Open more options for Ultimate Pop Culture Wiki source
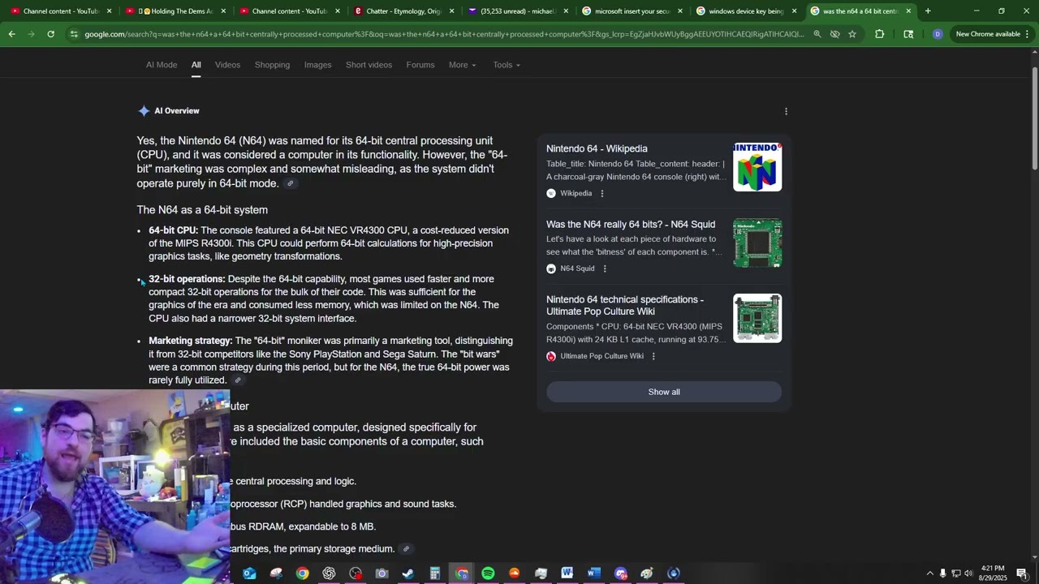The image size is (1039, 584). point(653,356)
